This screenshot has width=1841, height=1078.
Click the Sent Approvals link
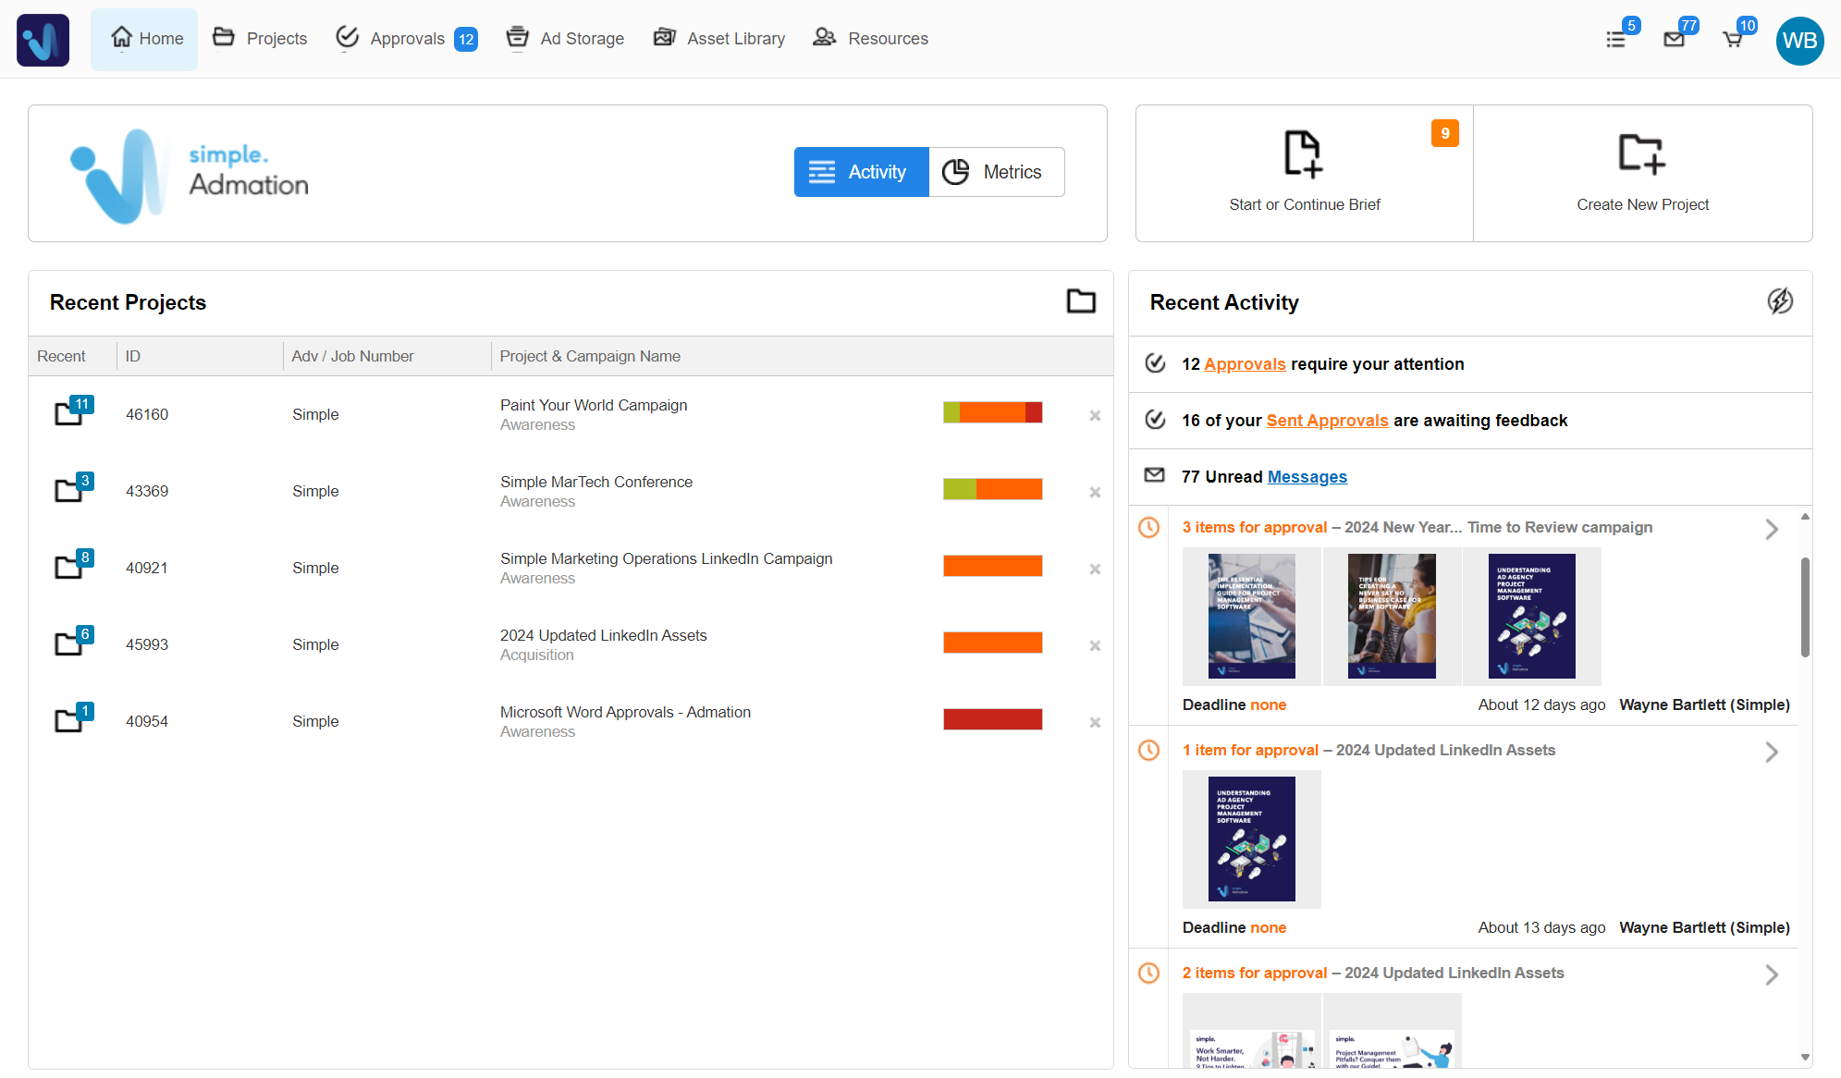coord(1327,421)
